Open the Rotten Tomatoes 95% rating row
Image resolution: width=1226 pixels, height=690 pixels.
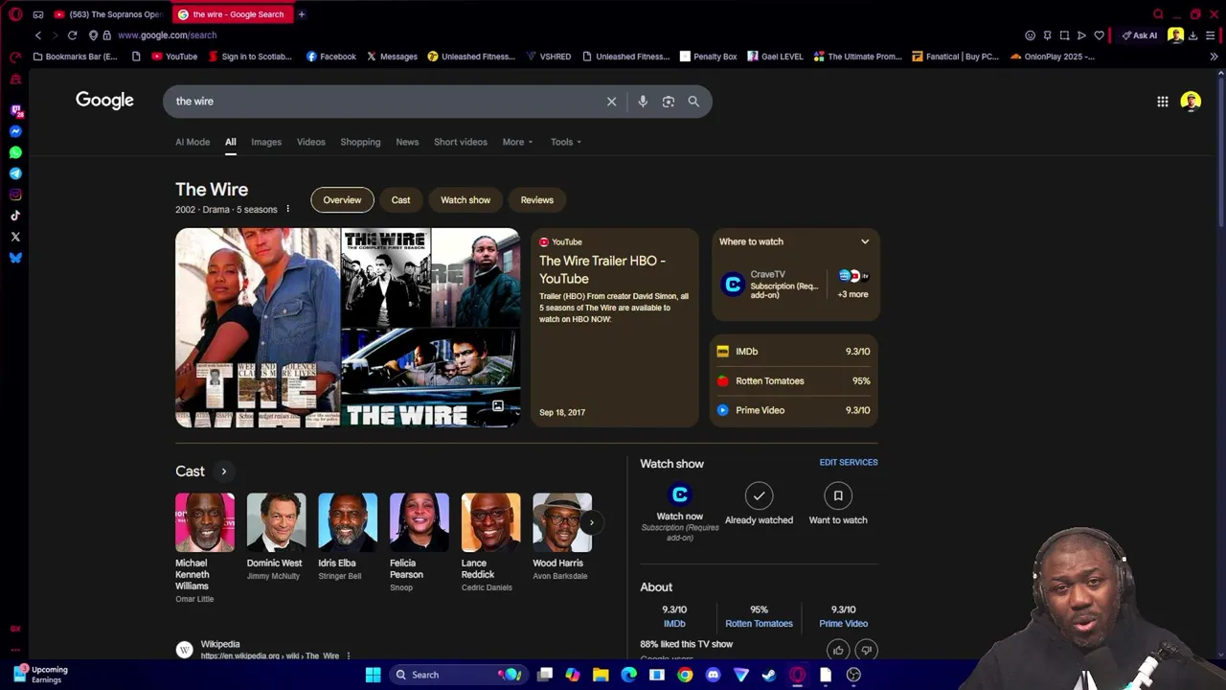(x=794, y=380)
